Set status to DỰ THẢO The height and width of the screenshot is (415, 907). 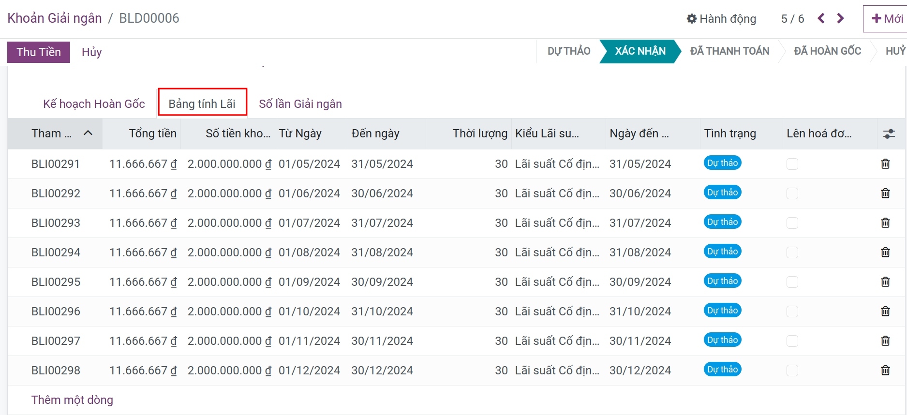pyautogui.click(x=569, y=51)
